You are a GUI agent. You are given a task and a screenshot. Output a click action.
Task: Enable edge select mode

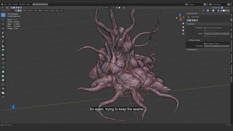pos(19,11)
